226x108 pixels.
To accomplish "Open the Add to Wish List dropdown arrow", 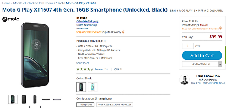I will point(220,64).
